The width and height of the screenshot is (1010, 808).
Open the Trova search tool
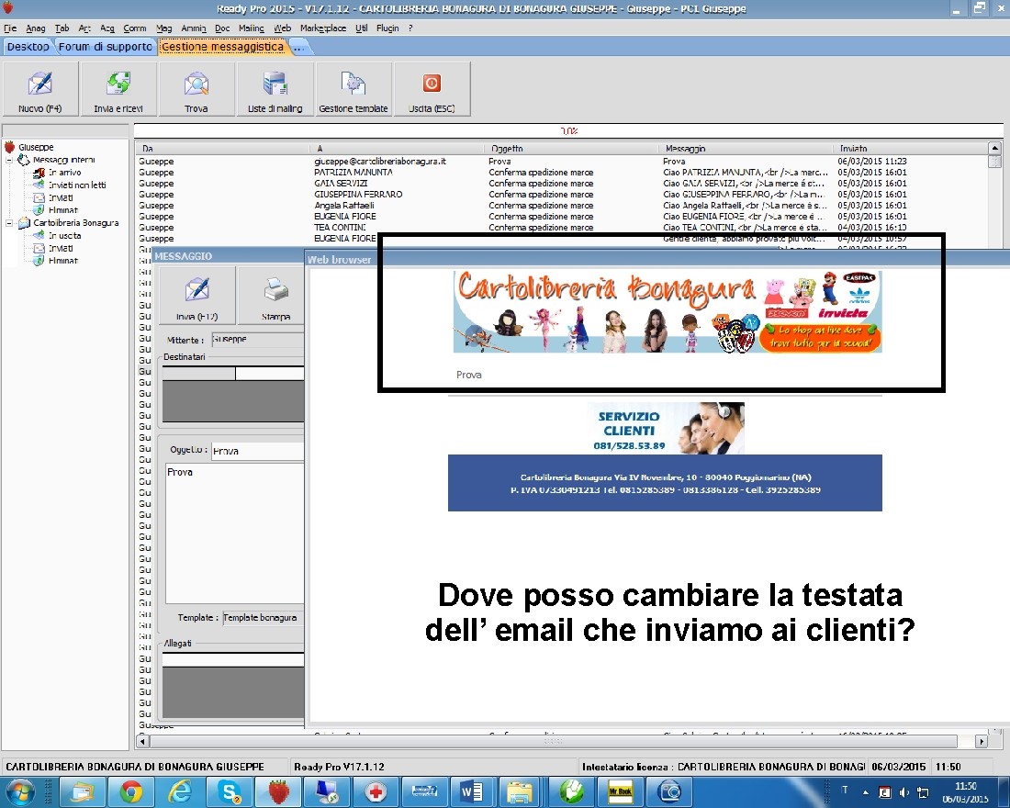196,89
